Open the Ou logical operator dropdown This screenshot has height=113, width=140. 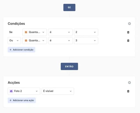(x=14, y=40)
